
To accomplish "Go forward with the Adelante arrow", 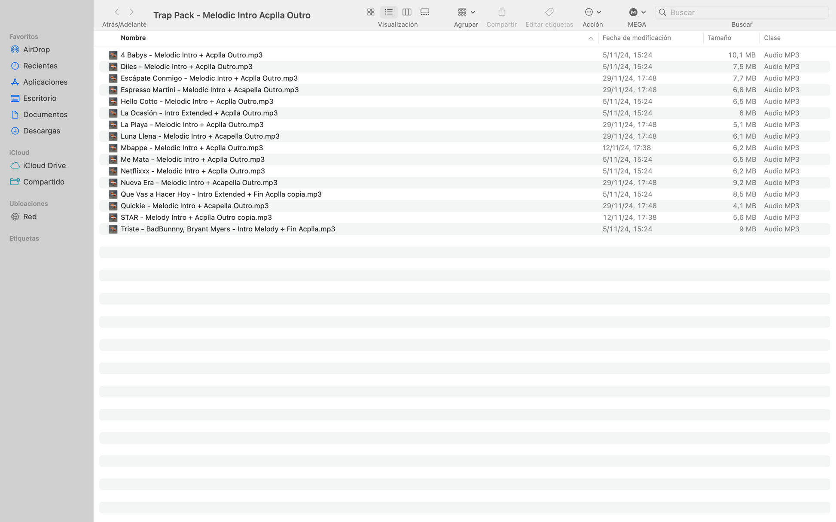I will [x=132, y=12].
